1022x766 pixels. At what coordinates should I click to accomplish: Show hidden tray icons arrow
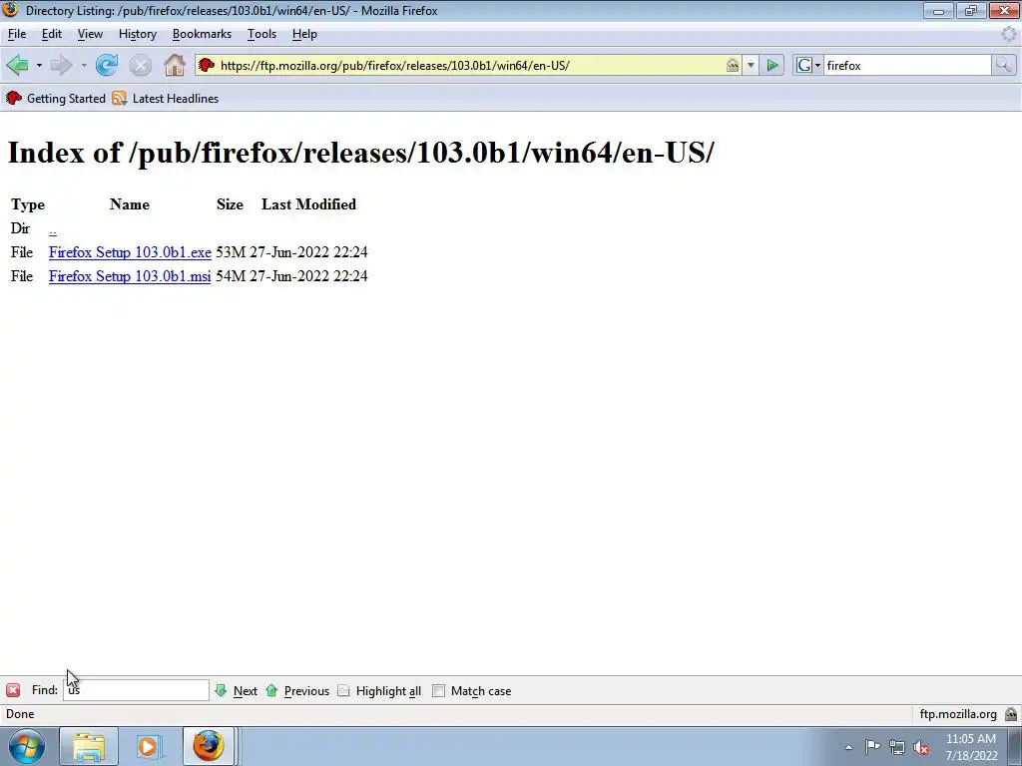[848, 747]
